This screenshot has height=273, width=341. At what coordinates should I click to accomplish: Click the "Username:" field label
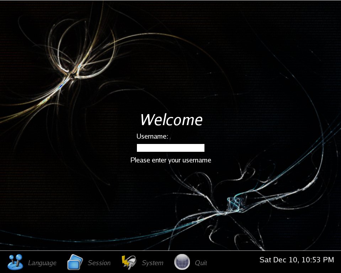(152, 136)
